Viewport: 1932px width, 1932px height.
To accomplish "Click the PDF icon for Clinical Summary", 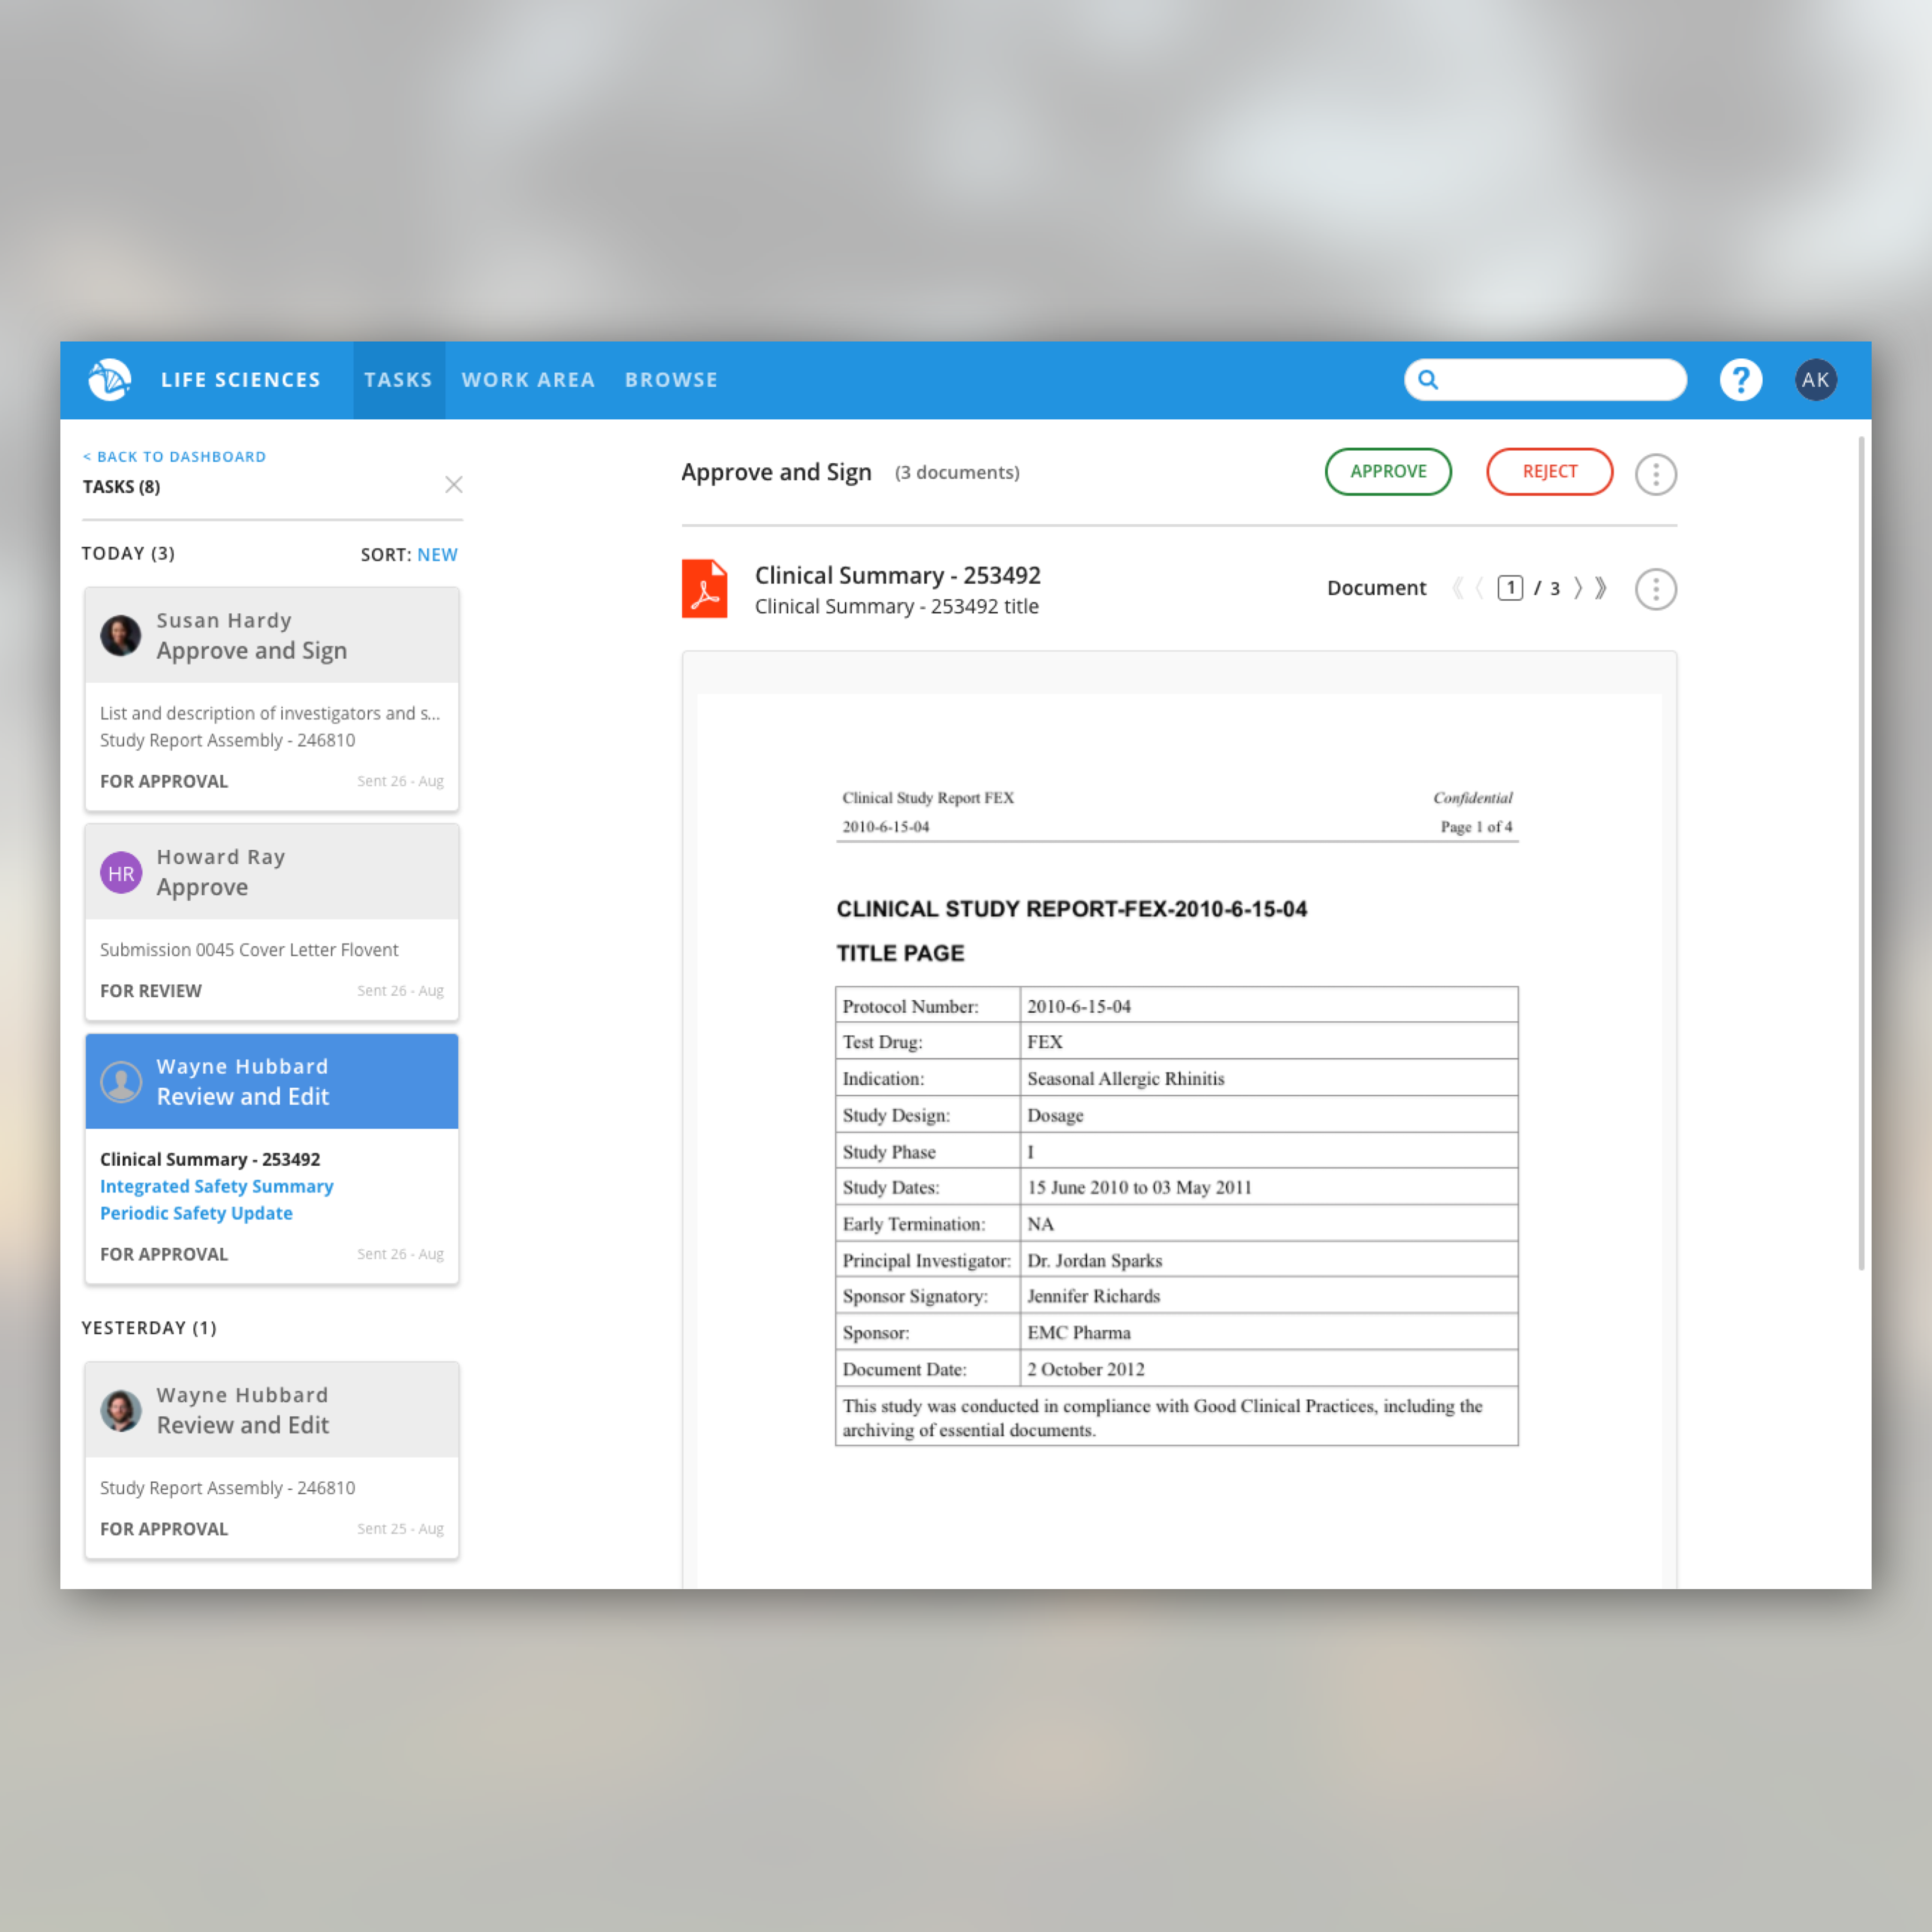I will point(704,589).
